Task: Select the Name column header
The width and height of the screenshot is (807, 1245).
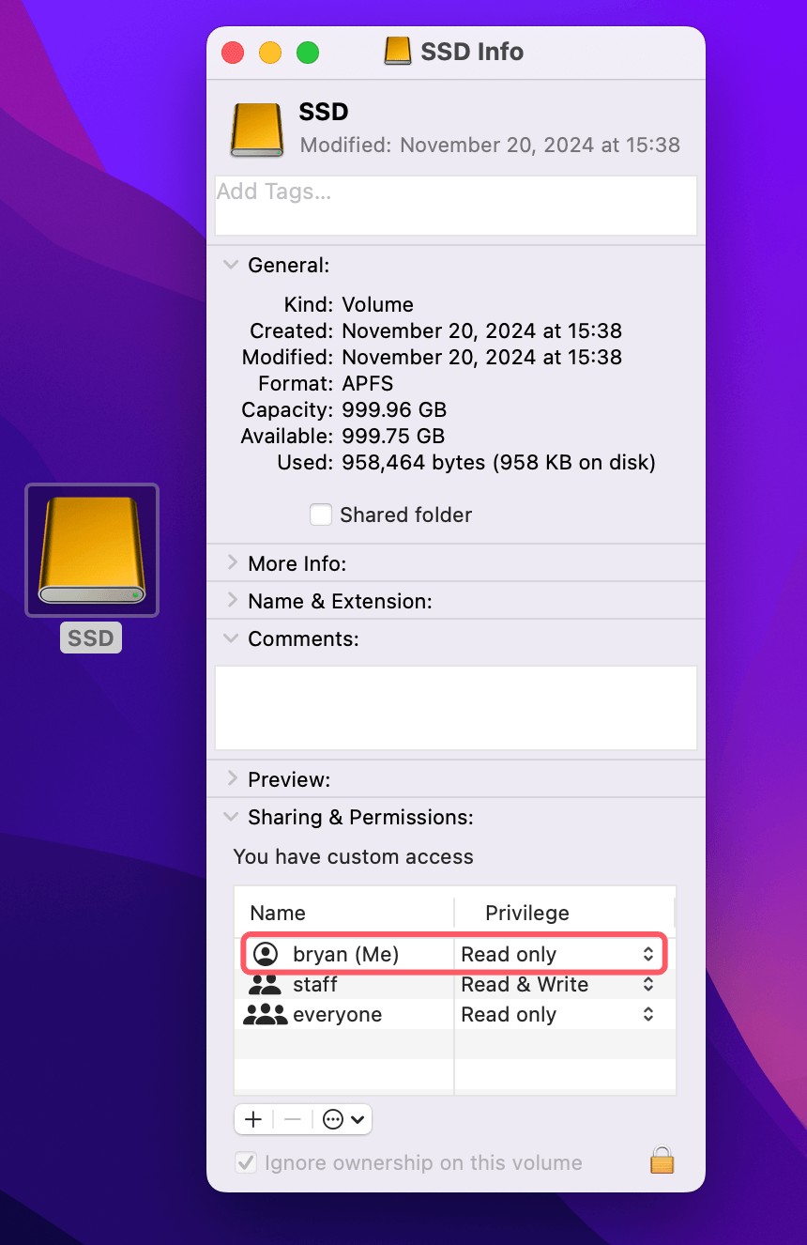Action: pos(277,913)
